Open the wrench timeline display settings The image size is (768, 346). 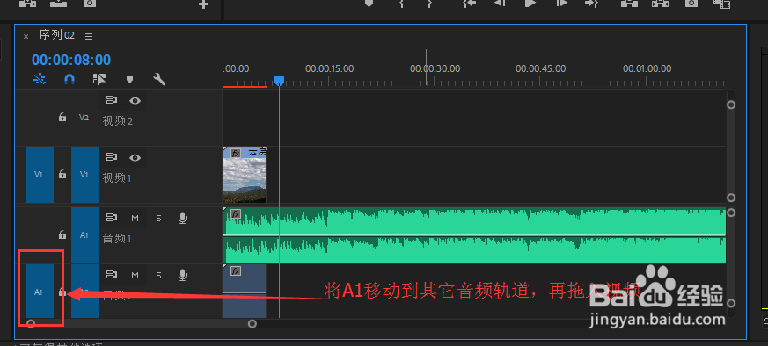(x=159, y=79)
